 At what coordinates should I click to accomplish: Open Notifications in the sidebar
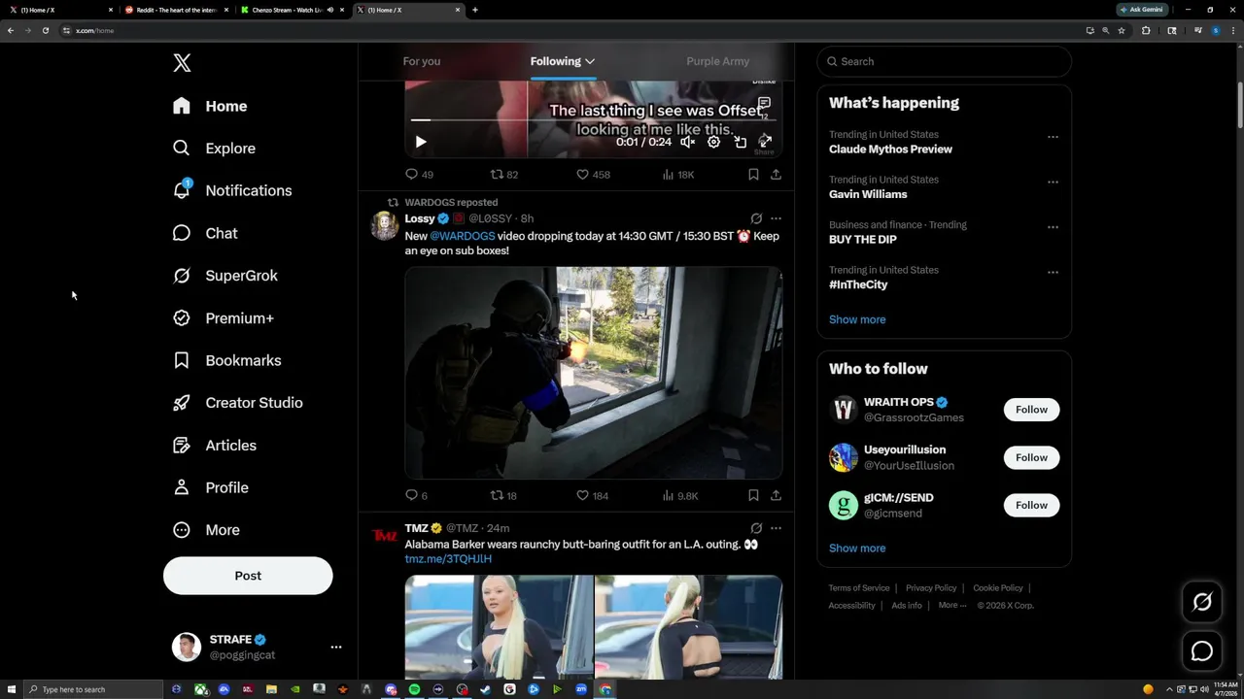click(231, 190)
